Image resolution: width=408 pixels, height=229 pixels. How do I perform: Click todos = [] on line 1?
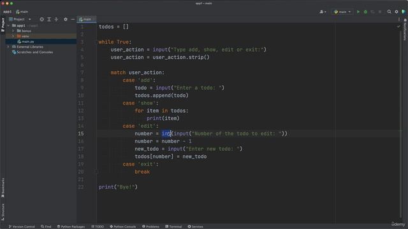pos(113,27)
